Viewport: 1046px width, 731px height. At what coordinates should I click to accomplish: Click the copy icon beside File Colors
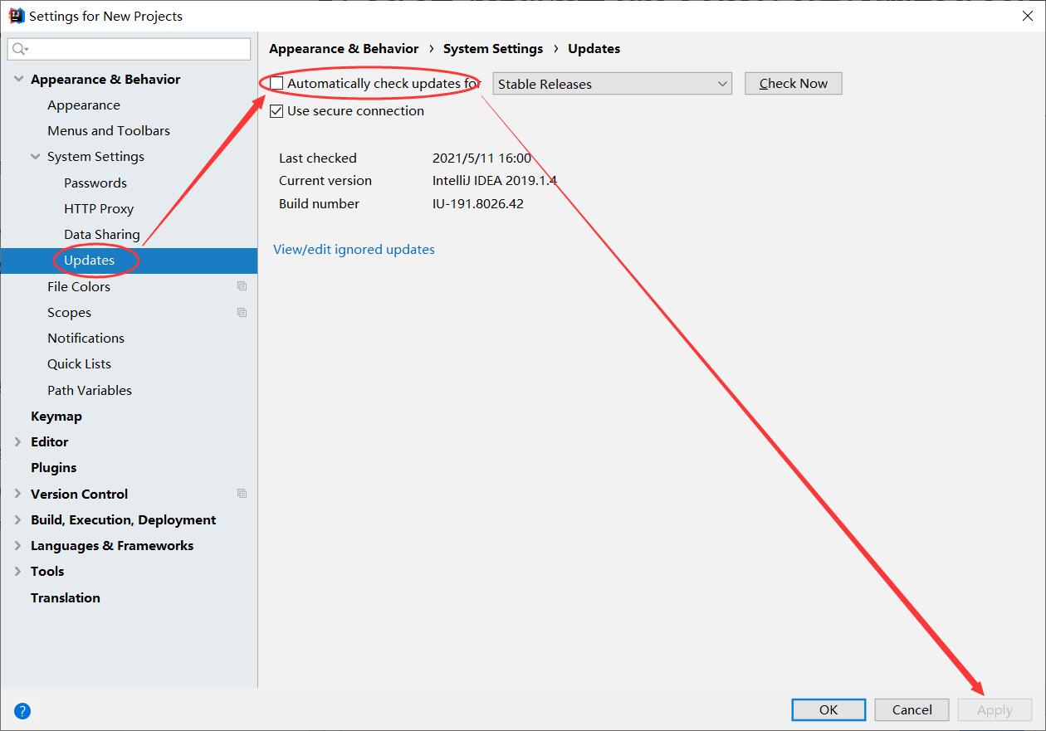tap(242, 286)
